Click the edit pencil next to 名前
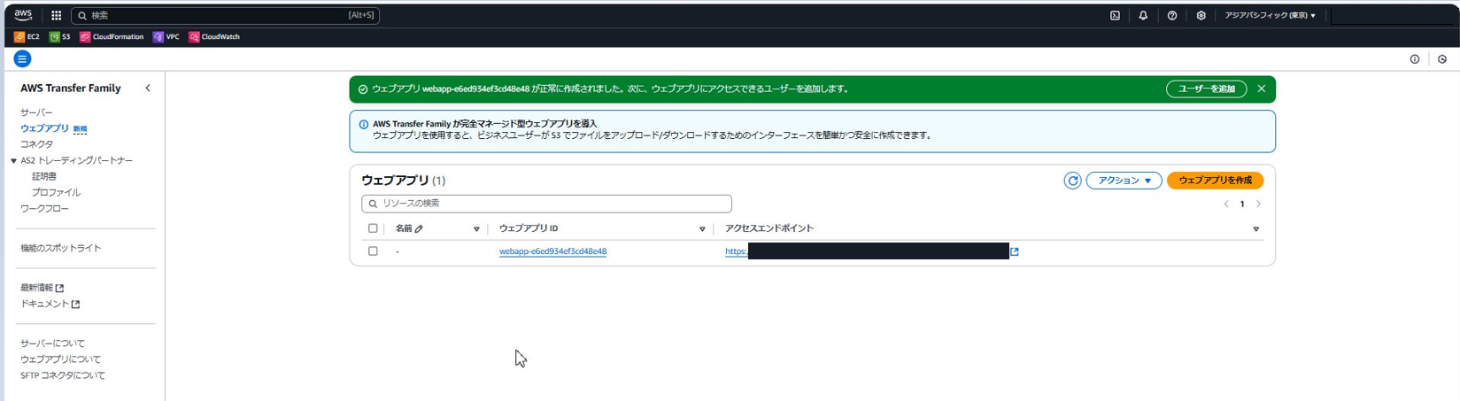 tap(419, 229)
